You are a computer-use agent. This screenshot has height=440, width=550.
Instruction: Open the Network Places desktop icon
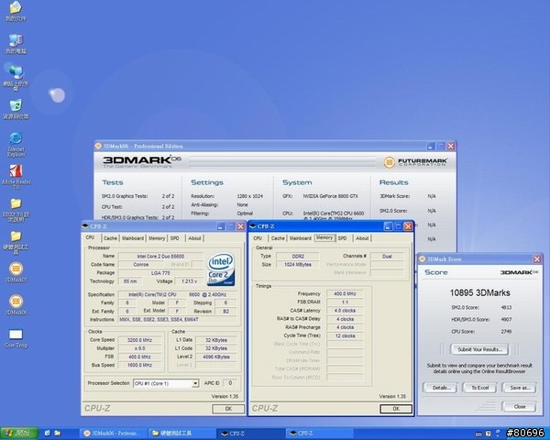tap(16, 78)
